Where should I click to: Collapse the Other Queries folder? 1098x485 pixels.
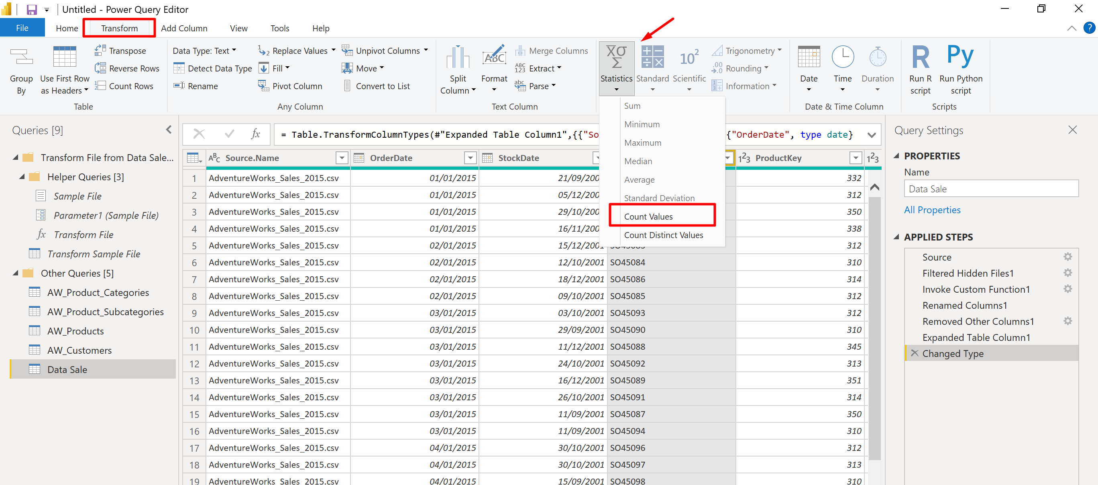click(x=16, y=273)
